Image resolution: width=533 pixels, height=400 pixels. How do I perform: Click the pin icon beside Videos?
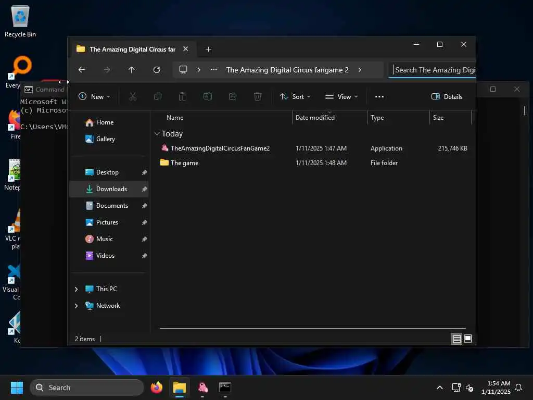tap(144, 256)
